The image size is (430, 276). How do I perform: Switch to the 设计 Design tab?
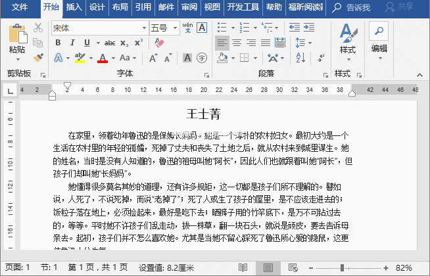point(97,7)
